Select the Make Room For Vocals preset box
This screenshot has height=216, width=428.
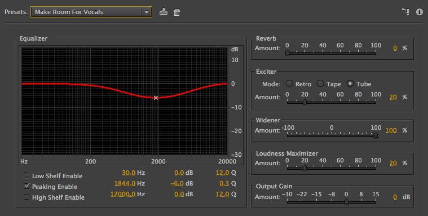[91, 12]
